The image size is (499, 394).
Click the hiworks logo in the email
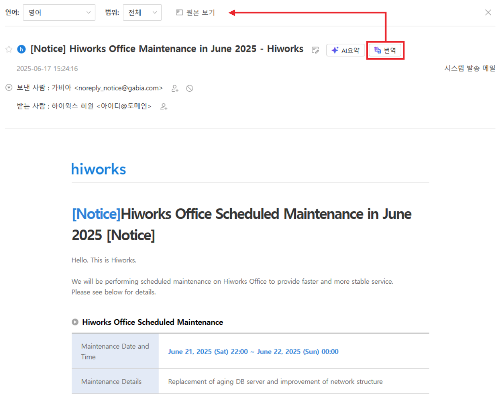(x=98, y=169)
